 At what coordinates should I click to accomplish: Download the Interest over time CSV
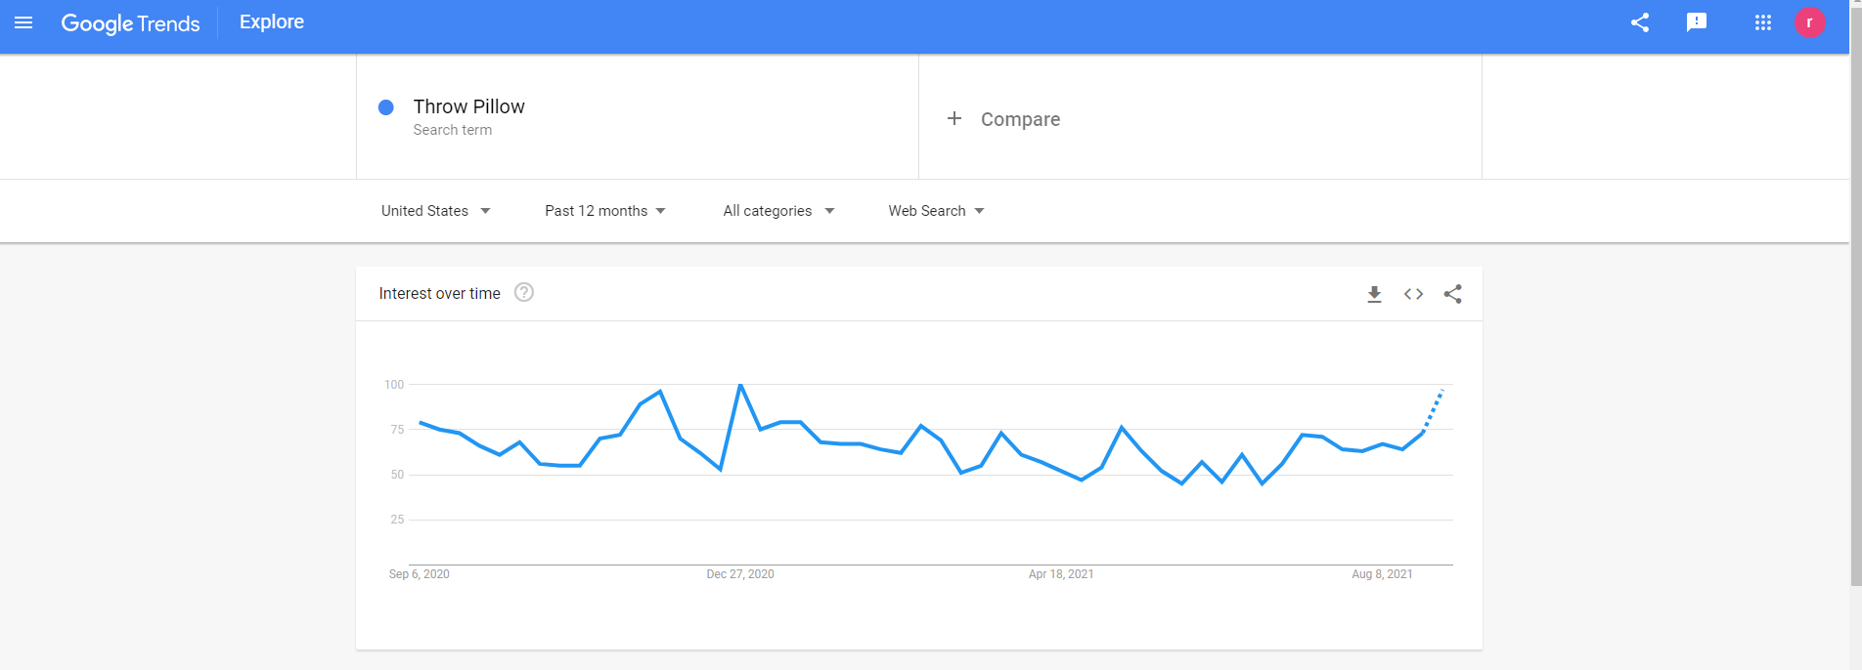1374,294
